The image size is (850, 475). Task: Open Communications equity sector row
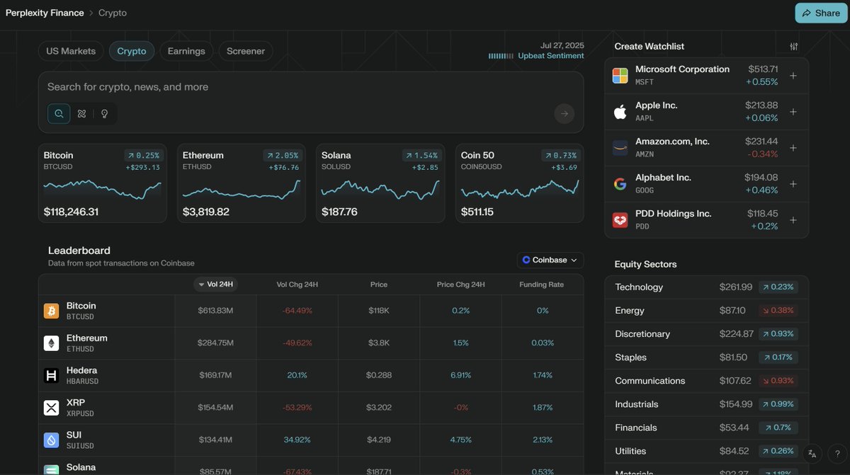tap(707, 381)
